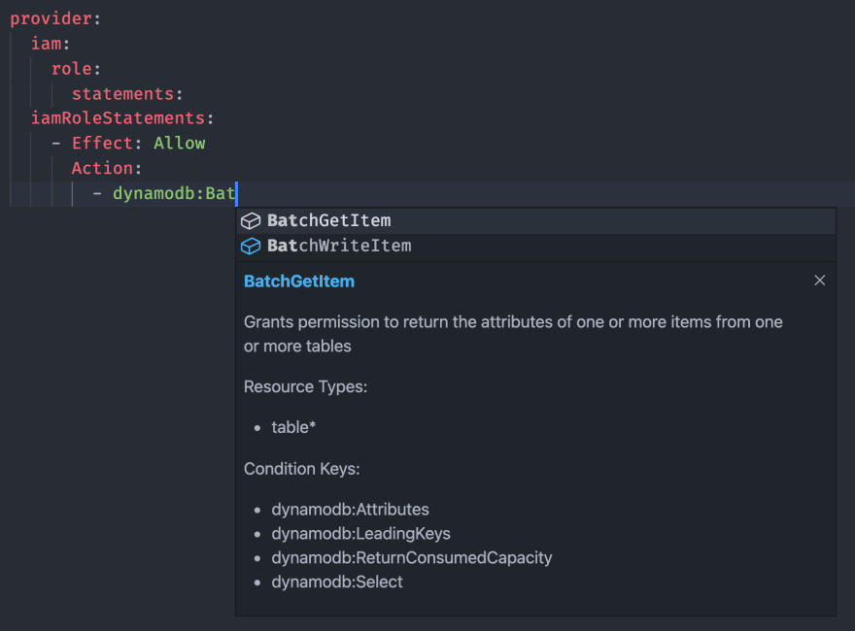The image size is (855, 631).
Task: Click the statements: key line
Action: click(127, 94)
